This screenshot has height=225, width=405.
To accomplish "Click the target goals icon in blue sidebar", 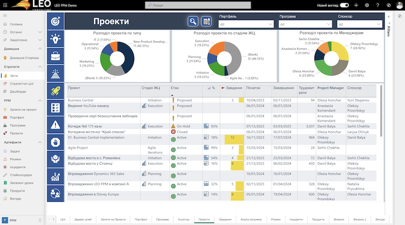I will click(56, 21).
